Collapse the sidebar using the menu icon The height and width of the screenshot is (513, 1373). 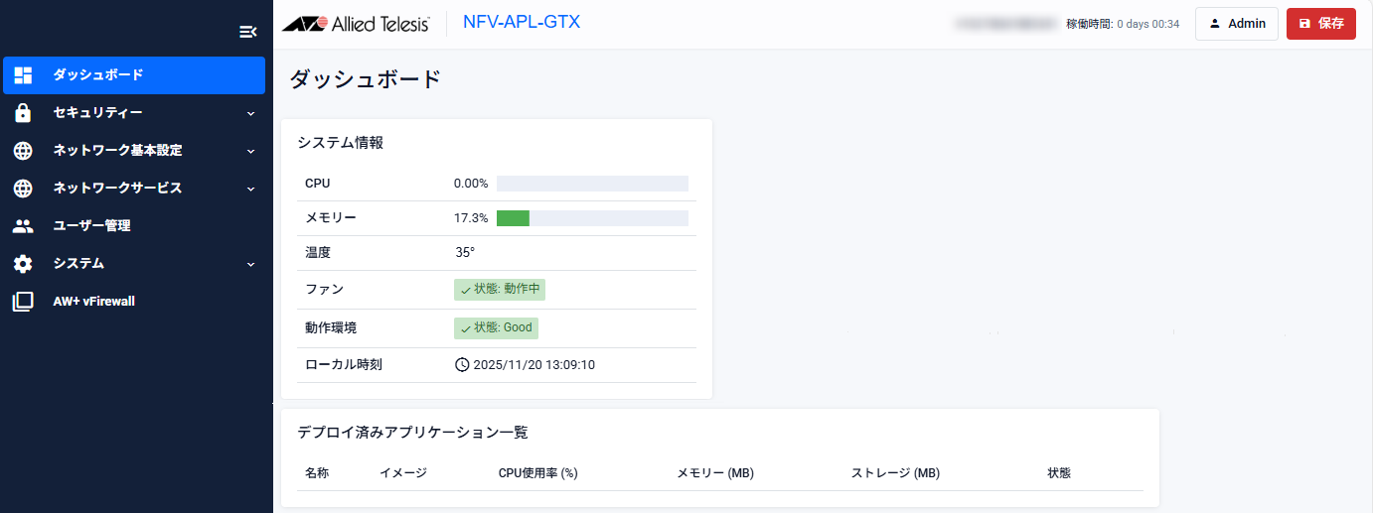248,32
